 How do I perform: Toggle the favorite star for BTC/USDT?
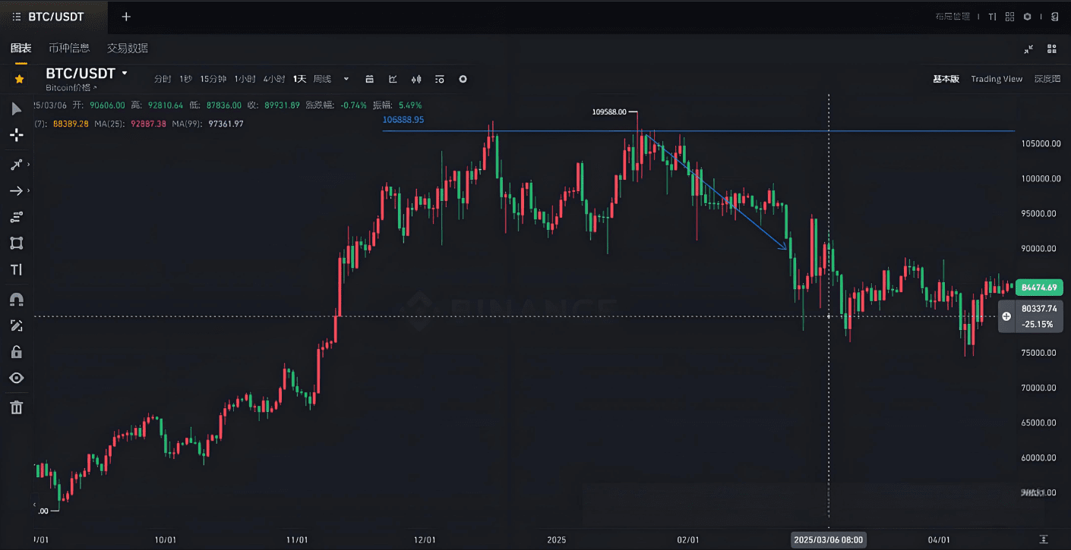20,79
